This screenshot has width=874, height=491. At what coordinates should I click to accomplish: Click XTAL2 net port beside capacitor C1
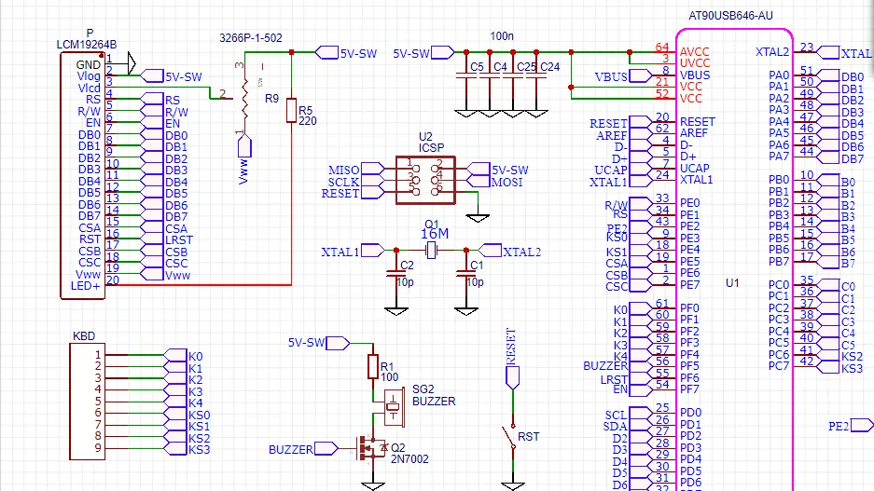pos(490,251)
